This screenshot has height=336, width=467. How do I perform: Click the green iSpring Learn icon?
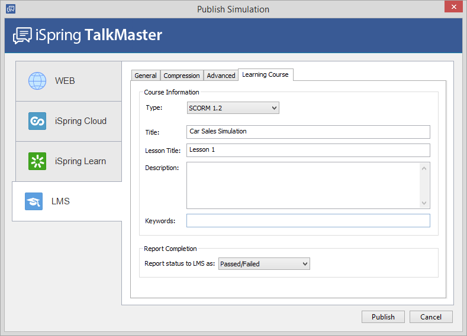[37, 161]
